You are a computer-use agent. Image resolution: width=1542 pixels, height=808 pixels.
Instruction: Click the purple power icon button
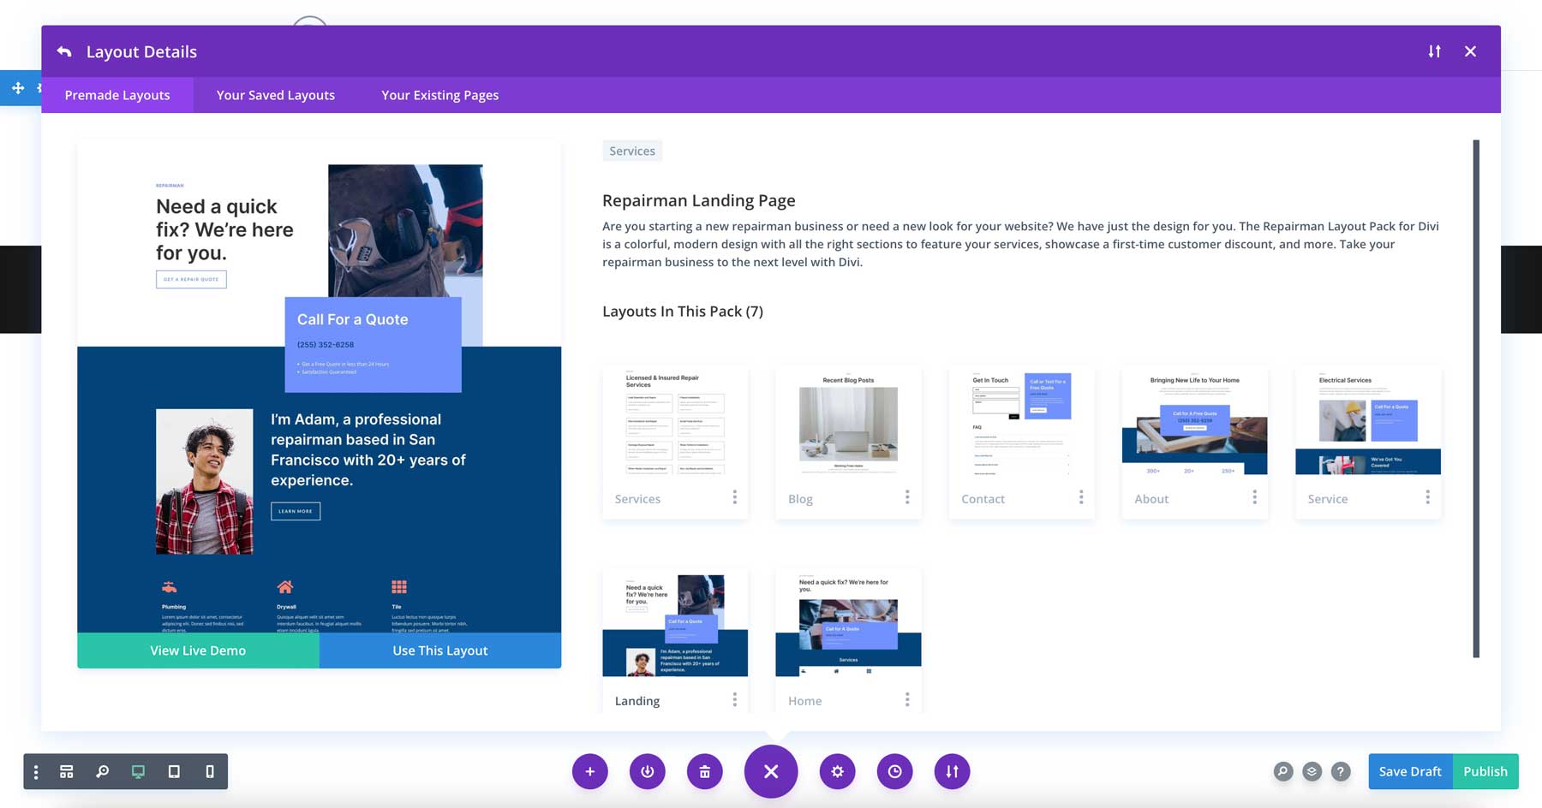[647, 771]
